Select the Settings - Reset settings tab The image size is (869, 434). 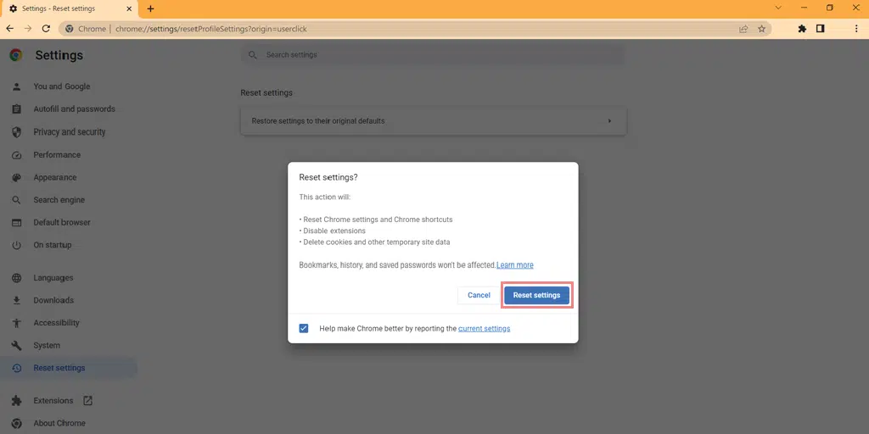(x=68, y=8)
